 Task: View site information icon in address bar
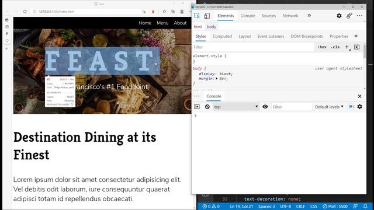coord(34,12)
